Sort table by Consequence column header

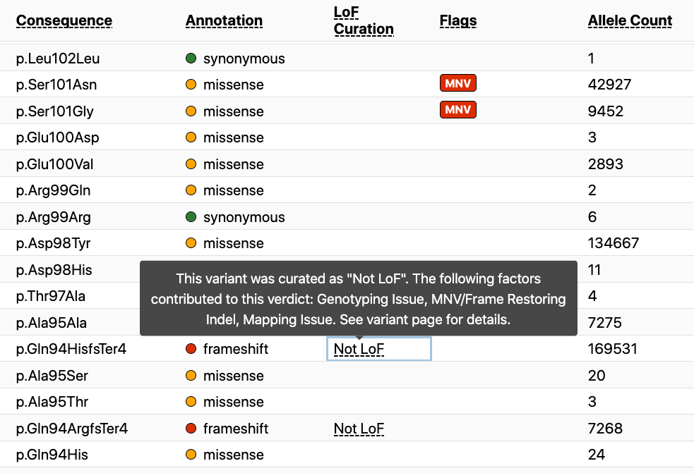64,20
